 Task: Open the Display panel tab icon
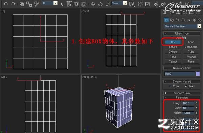[192, 12]
